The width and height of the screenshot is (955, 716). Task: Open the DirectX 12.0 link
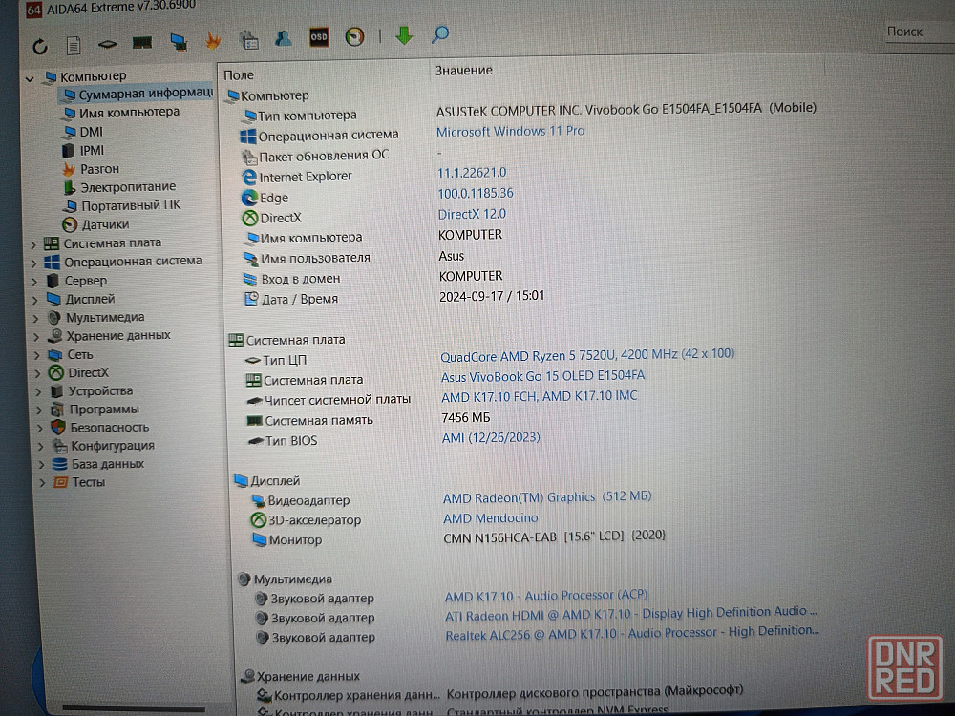pyautogui.click(x=472, y=214)
